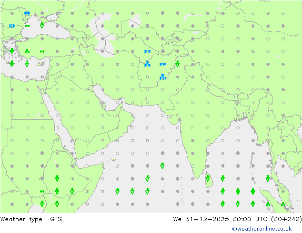Click the green rain symbol beside the Afghanistan snow symbols
Image resolution: width=302 pixels, height=233 pixels.
coord(178,64)
